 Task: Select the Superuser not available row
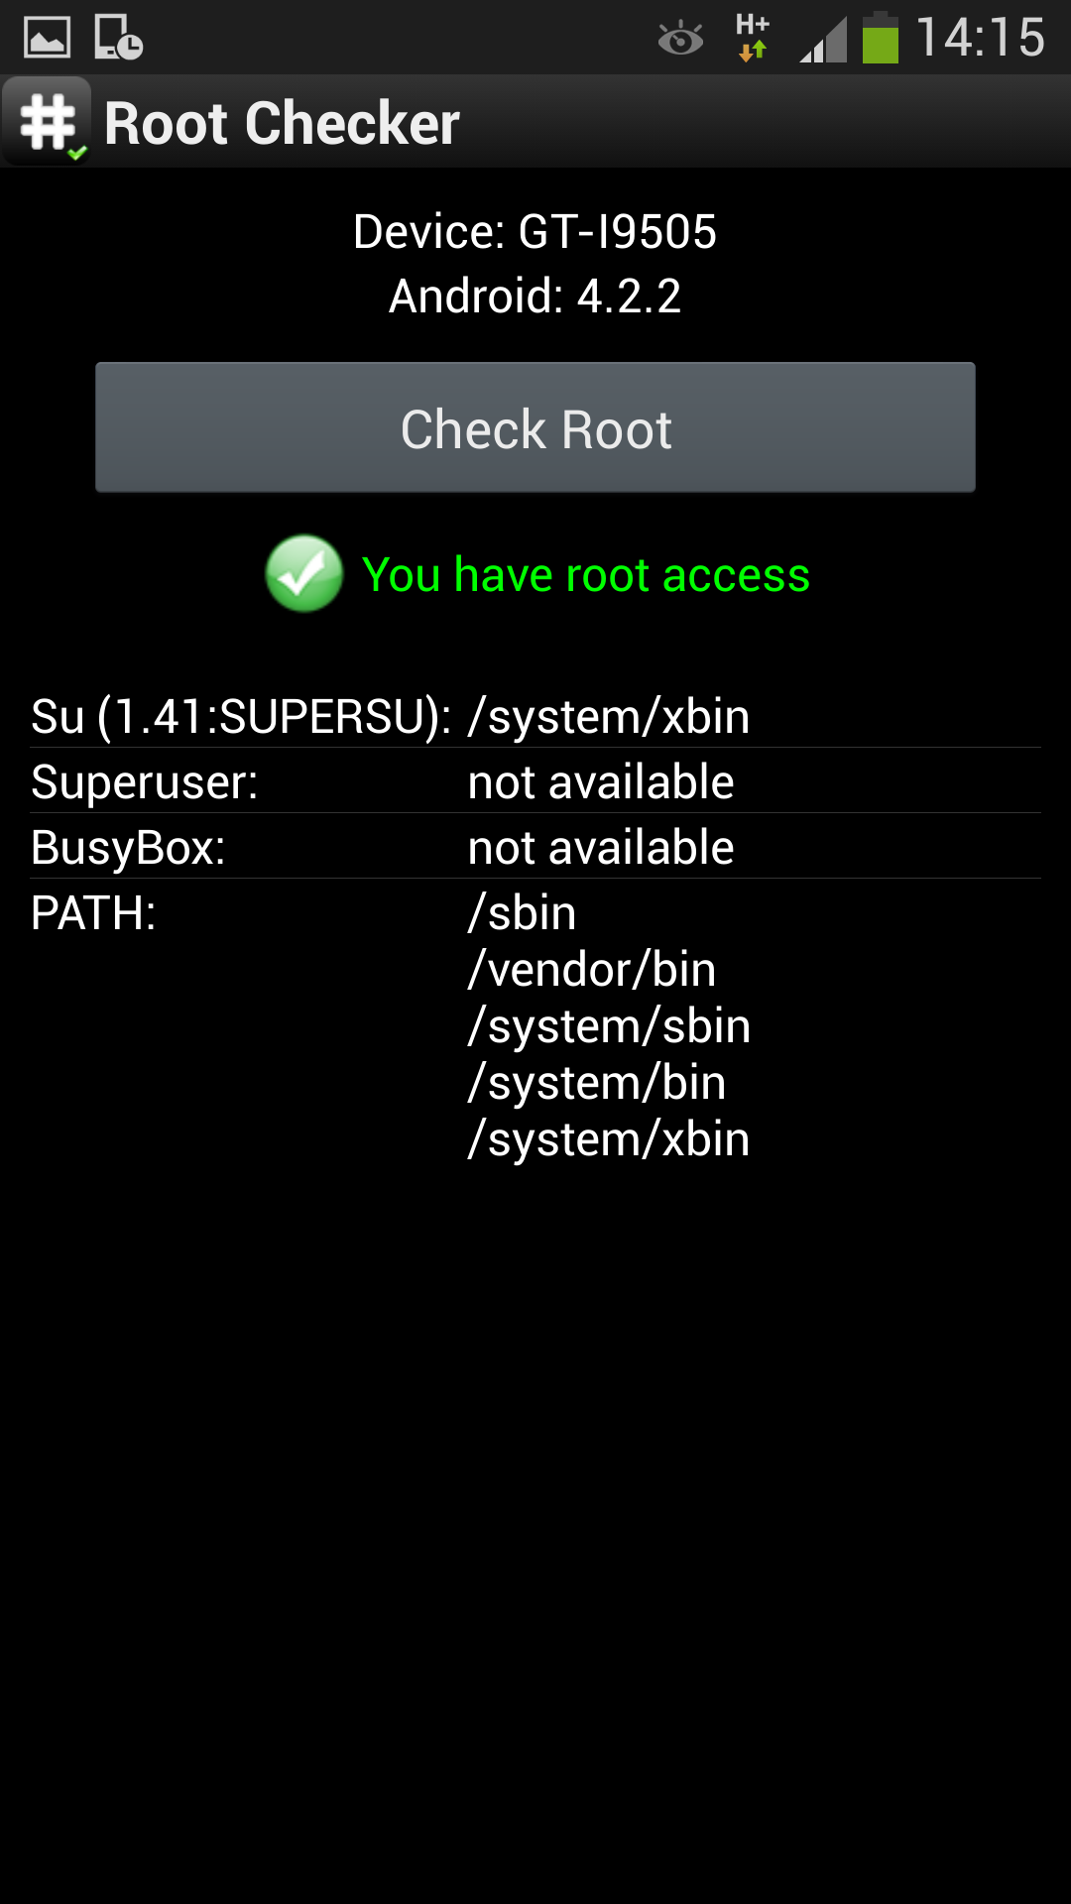coord(535,780)
